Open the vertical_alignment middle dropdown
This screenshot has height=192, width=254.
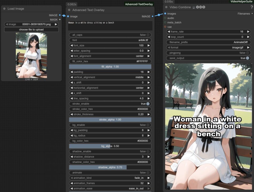pyautogui.click(x=110, y=77)
